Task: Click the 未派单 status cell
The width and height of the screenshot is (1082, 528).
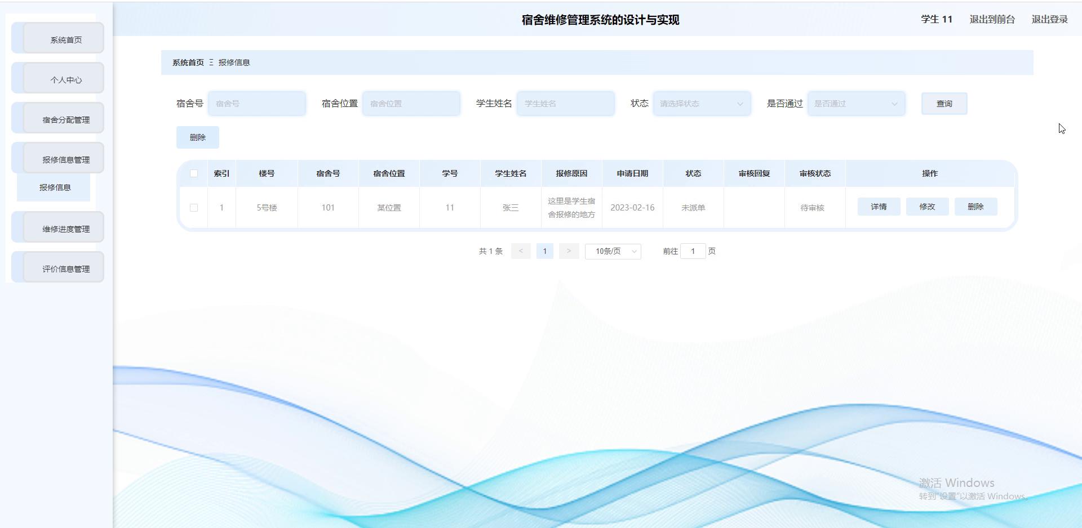Action: [x=693, y=208]
